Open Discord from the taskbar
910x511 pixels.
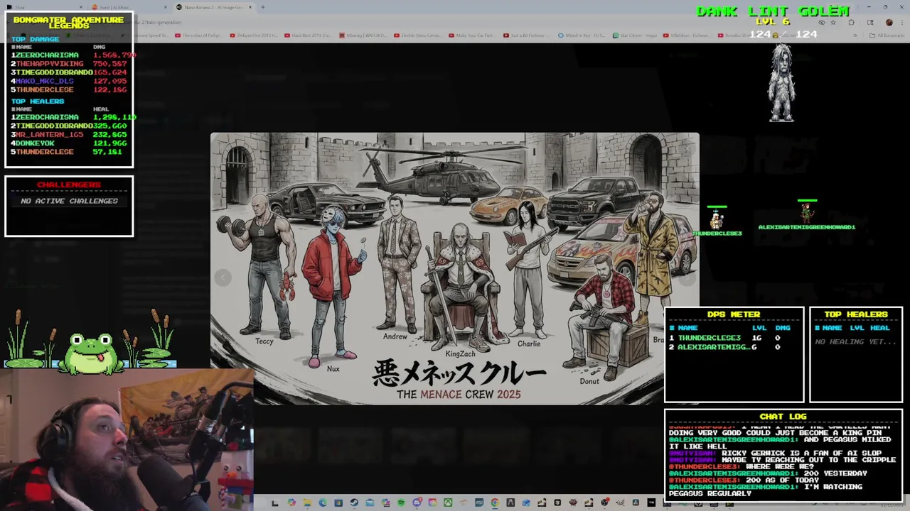pos(417,503)
